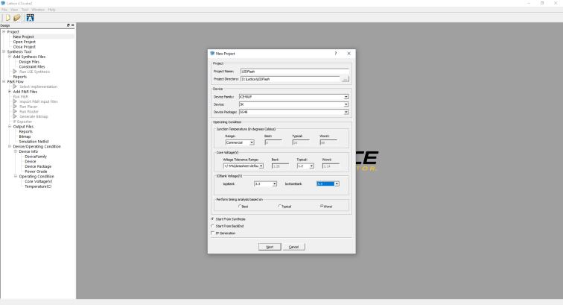This screenshot has height=305, width=563.
Task: Click the Next button
Action: point(270,247)
